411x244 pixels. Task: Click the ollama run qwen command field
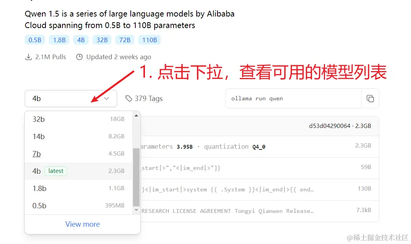(293, 98)
